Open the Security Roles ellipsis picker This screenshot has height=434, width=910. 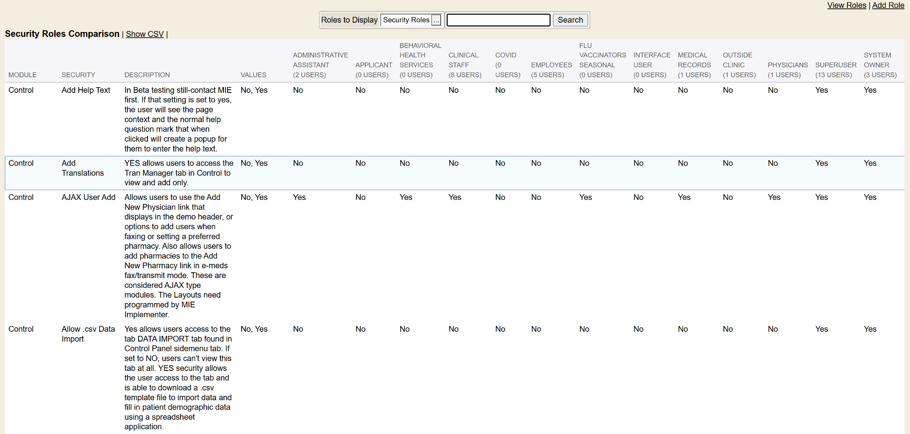(x=436, y=20)
